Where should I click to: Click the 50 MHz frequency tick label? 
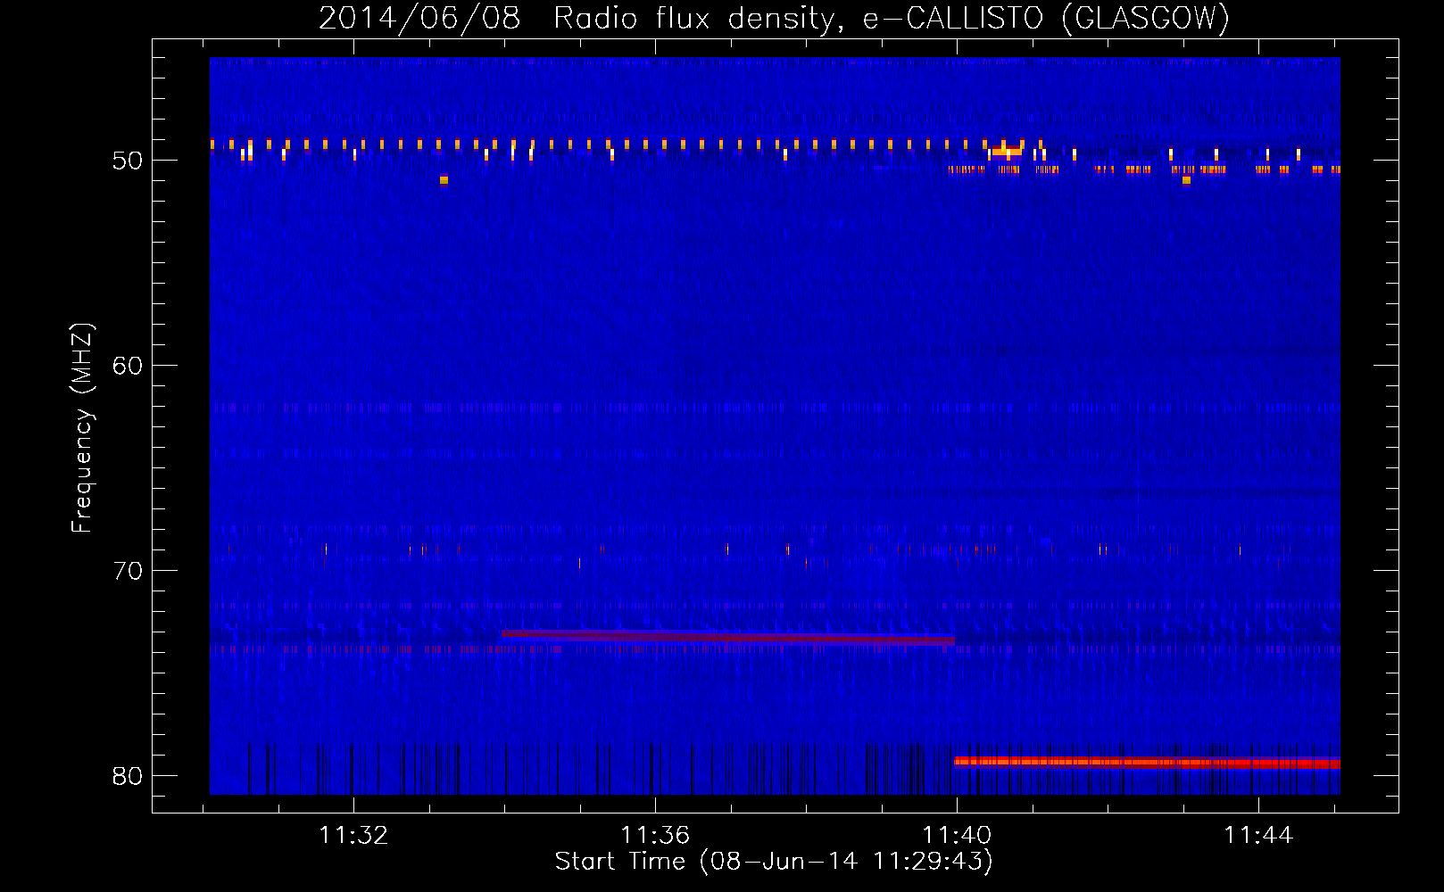[x=128, y=161]
